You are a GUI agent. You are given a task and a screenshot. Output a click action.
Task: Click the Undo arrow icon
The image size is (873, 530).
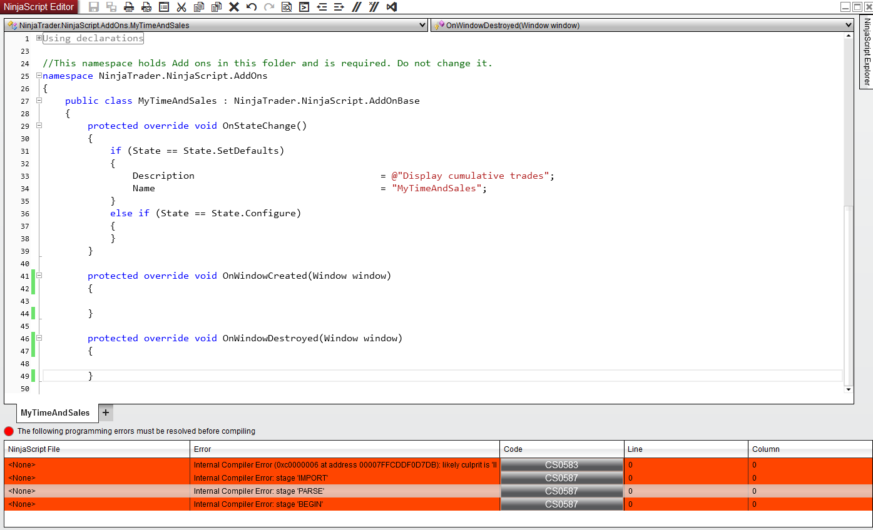[x=252, y=7]
